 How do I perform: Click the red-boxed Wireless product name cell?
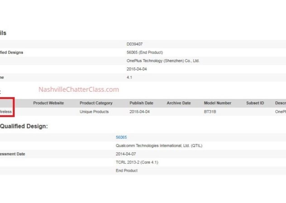[6, 112]
